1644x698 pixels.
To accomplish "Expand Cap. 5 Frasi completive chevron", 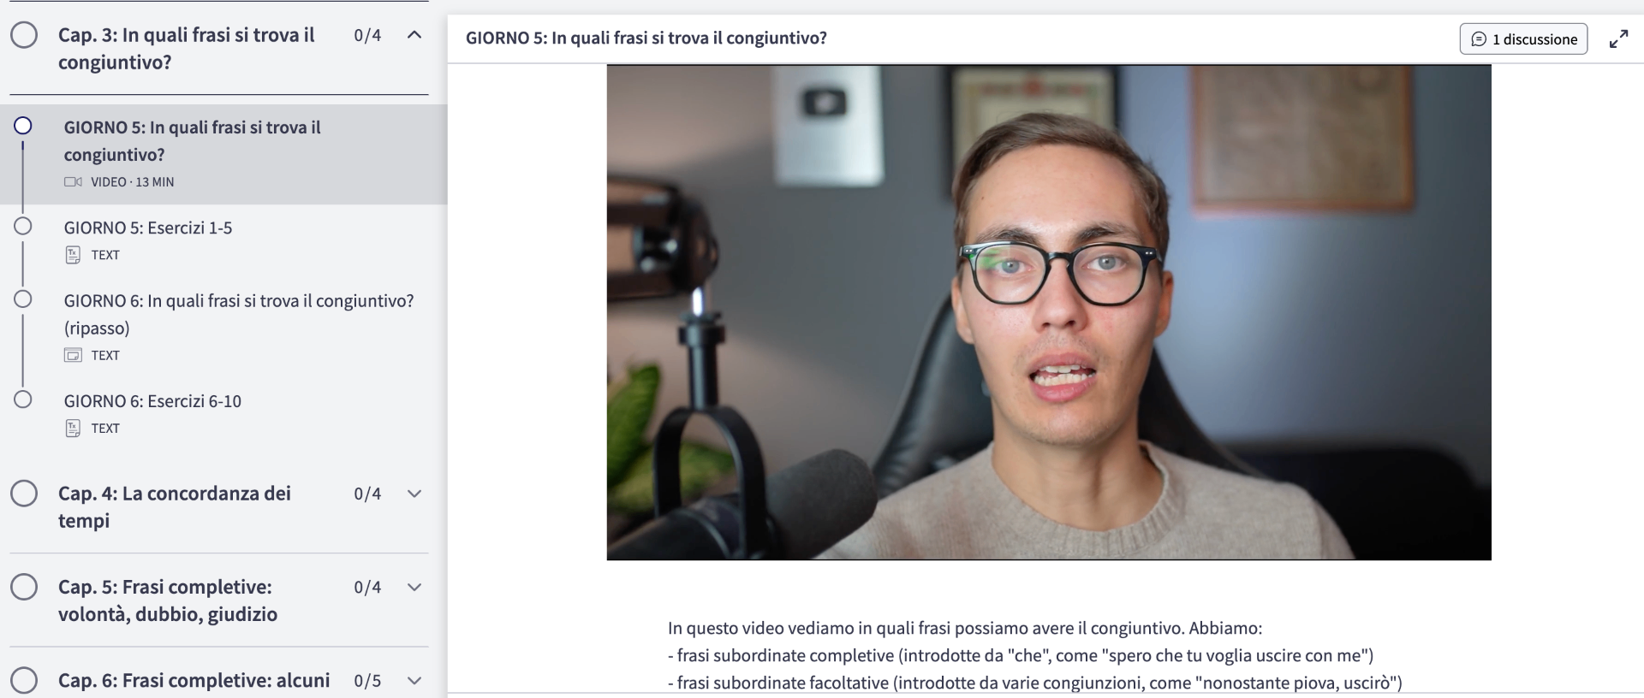I will tap(414, 587).
